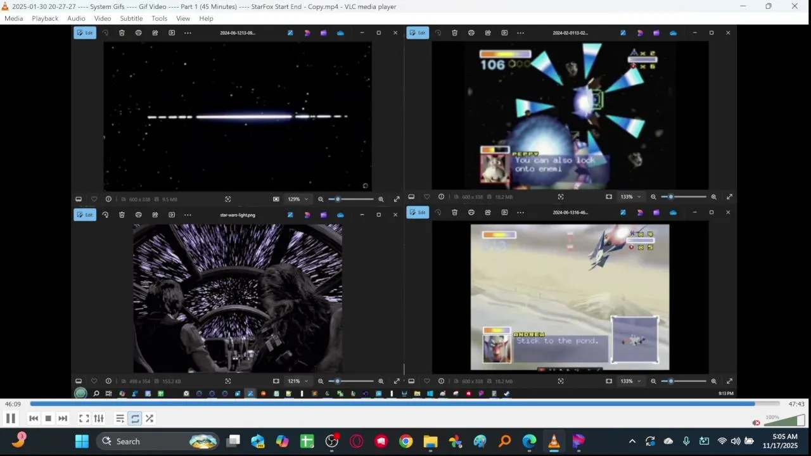Click file info icon in 2024-06-1316-46 window
811x456 pixels.
441,381
